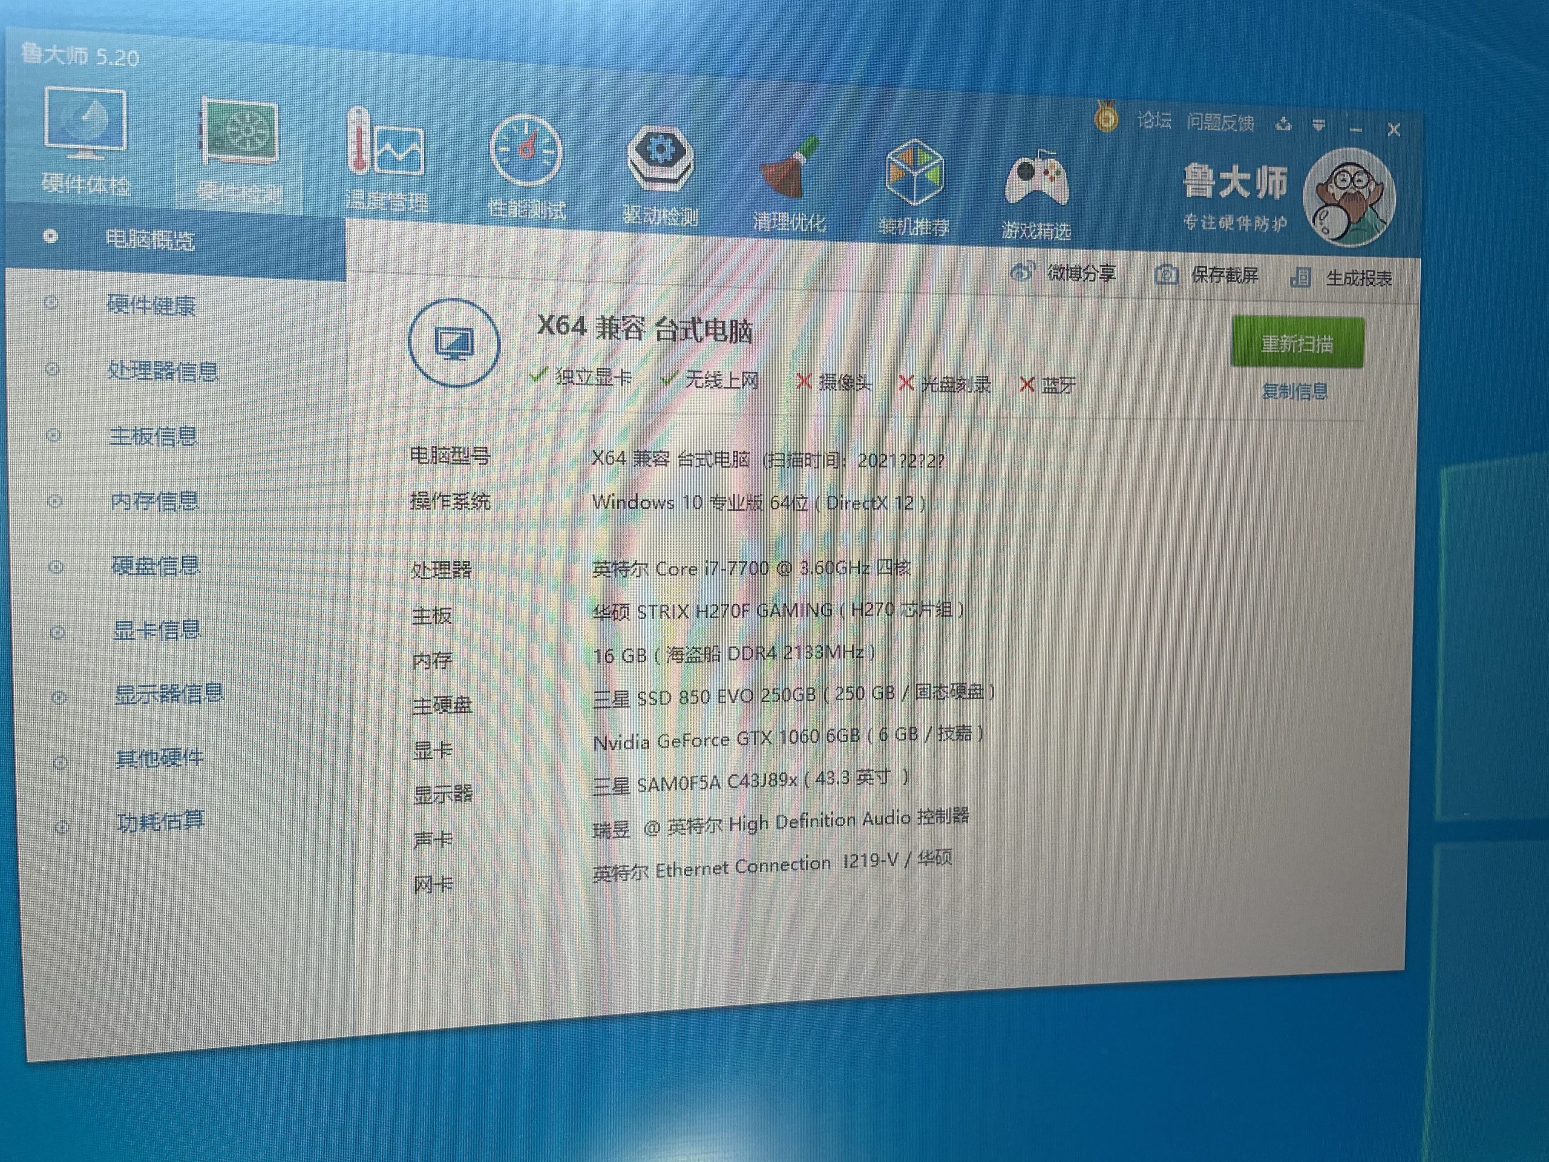Open the 论坛 link

tap(1154, 120)
